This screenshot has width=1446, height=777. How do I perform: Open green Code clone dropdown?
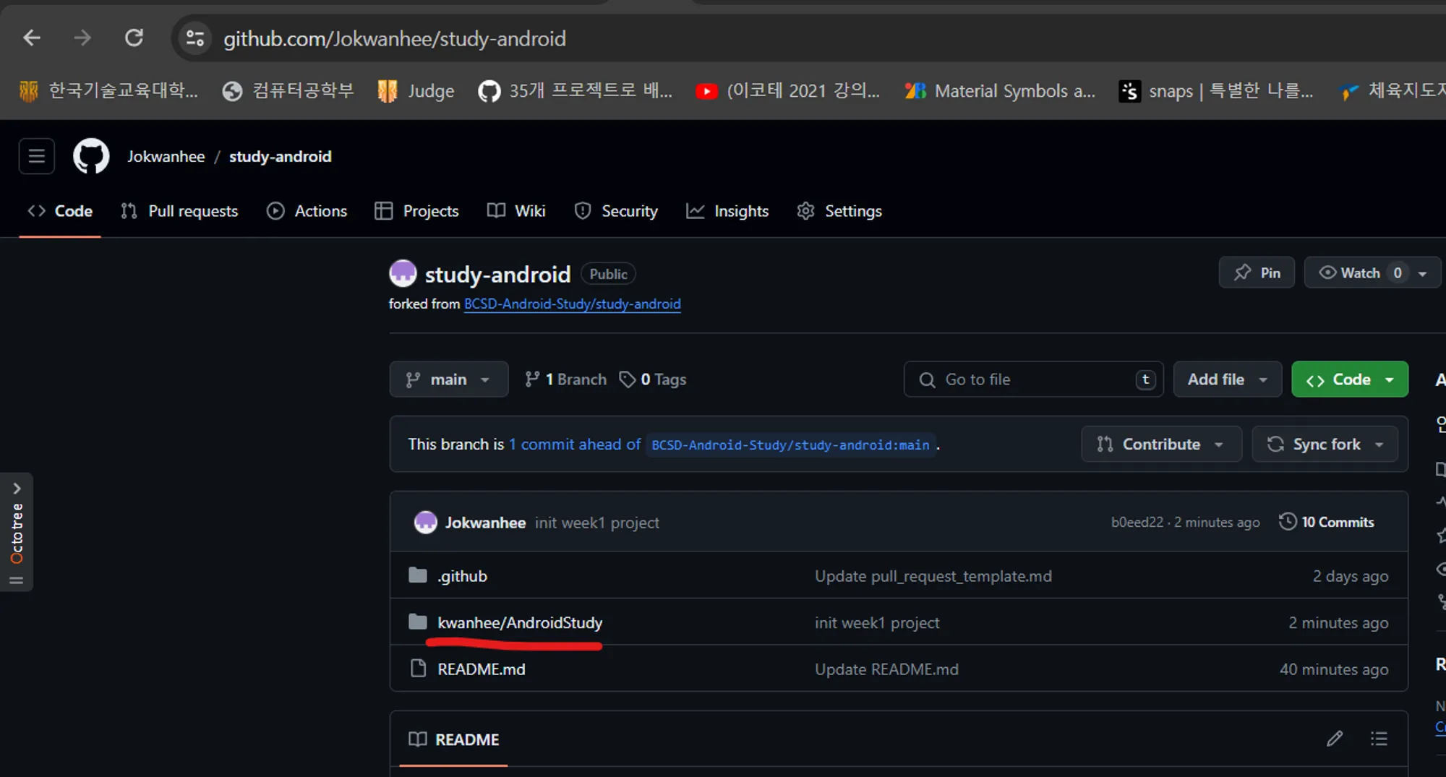pyautogui.click(x=1350, y=379)
